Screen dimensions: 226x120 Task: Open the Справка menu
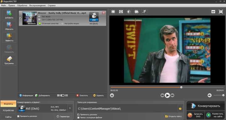coord(51,5)
